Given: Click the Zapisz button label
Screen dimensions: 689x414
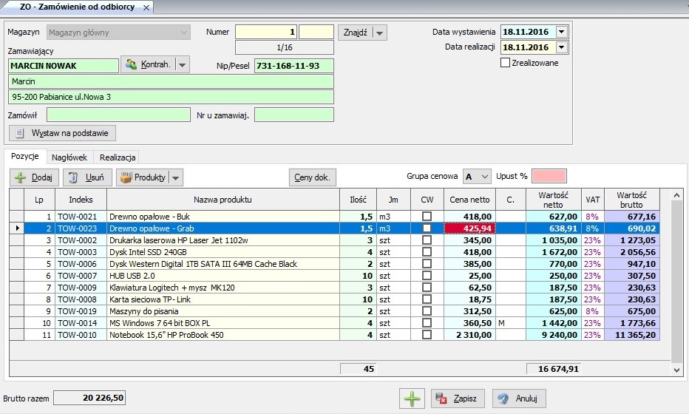Looking at the screenshot, I should [x=465, y=398].
